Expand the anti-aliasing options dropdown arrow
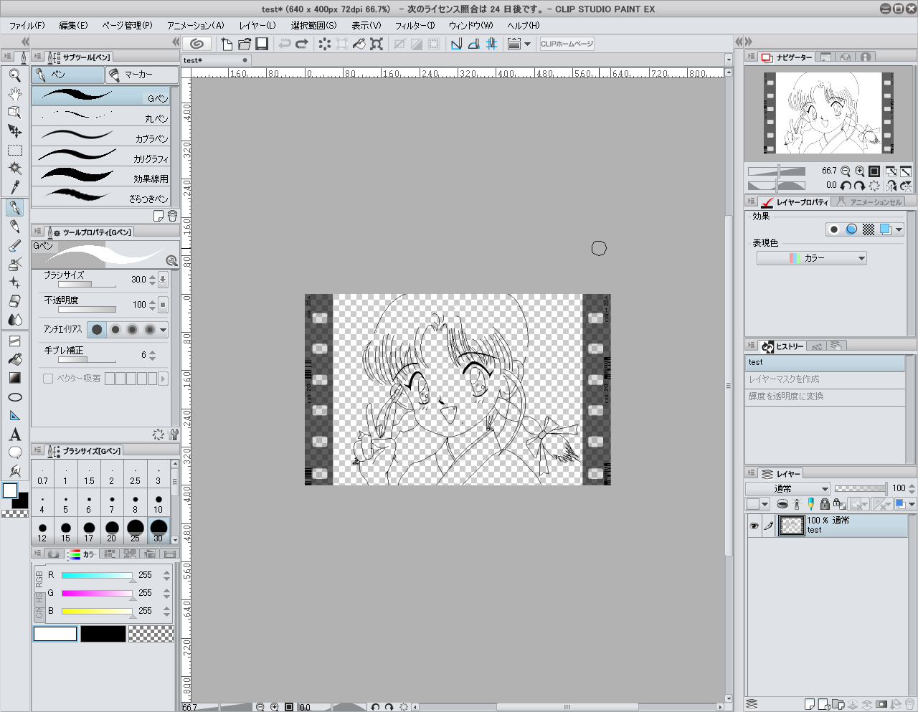 (164, 330)
